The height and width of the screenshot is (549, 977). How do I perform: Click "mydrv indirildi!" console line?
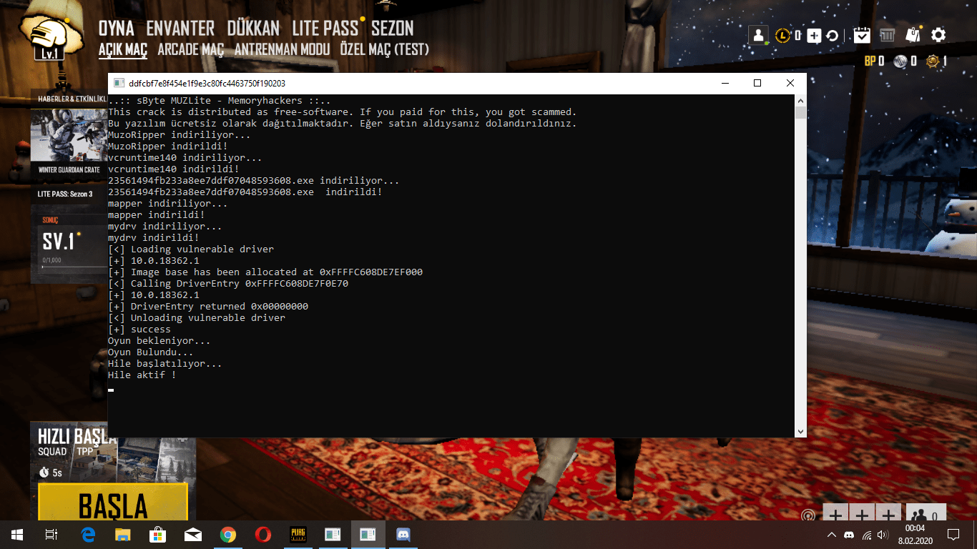pos(153,238)
